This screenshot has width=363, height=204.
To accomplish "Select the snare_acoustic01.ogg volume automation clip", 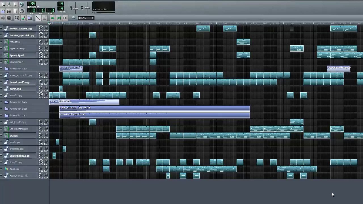I will pyautogui.click(x=155, y=109).
